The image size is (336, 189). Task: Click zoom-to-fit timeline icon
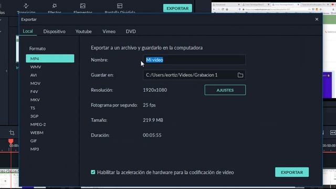click(x=332, y=133)
